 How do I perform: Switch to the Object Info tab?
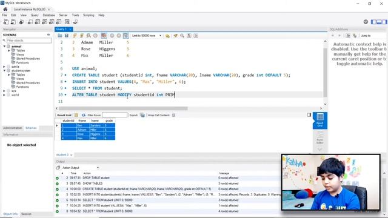tap(10, 214)
